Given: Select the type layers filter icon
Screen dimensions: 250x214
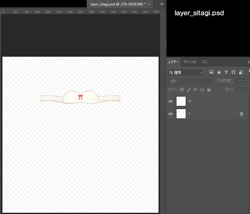Looking at the screenshot, I should point(226,72).
